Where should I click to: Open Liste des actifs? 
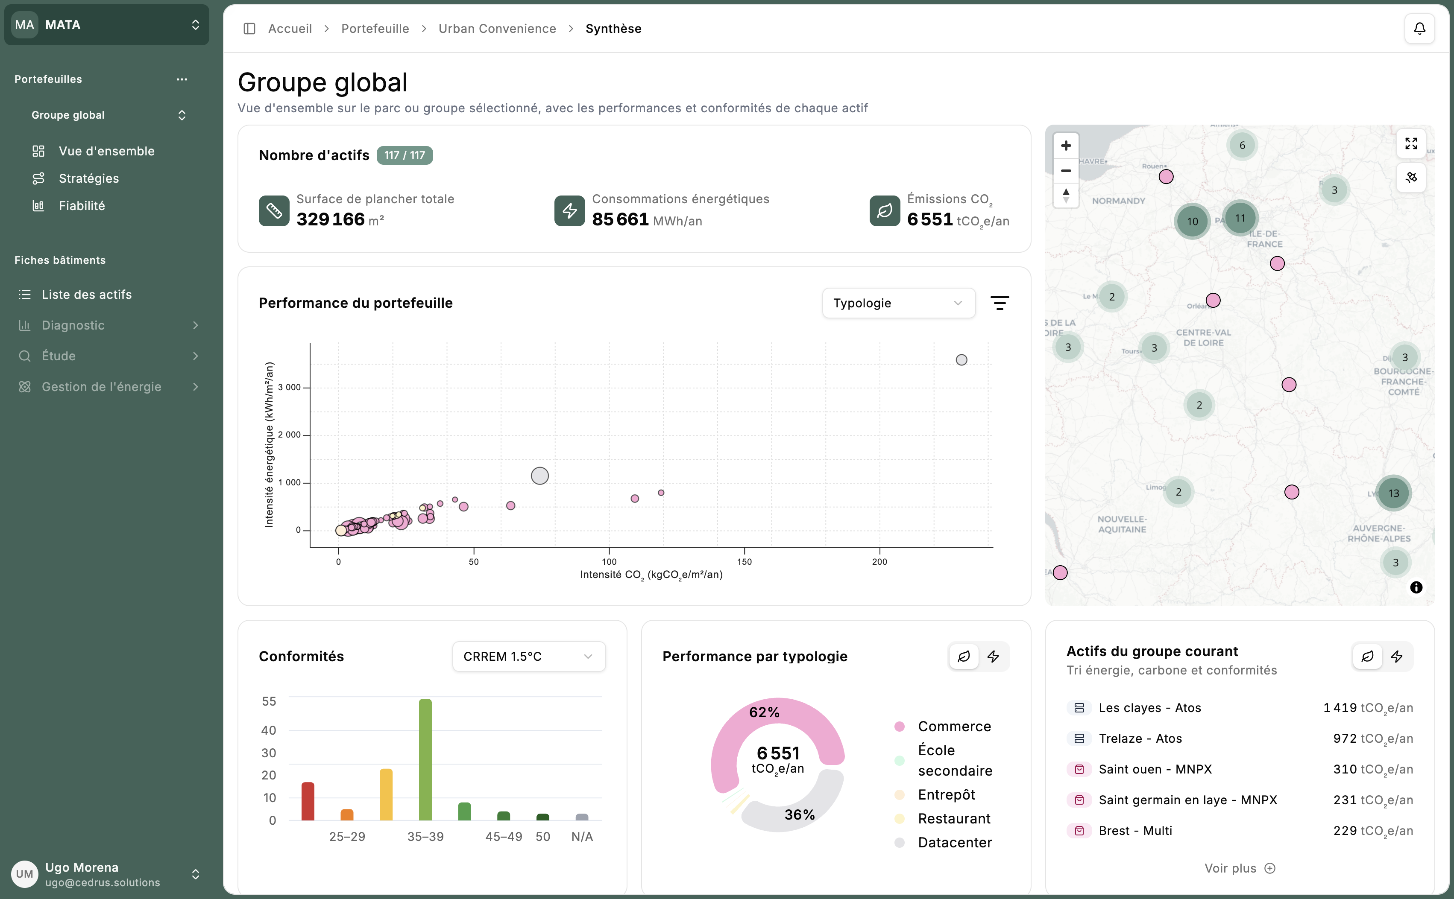[86, 294]
